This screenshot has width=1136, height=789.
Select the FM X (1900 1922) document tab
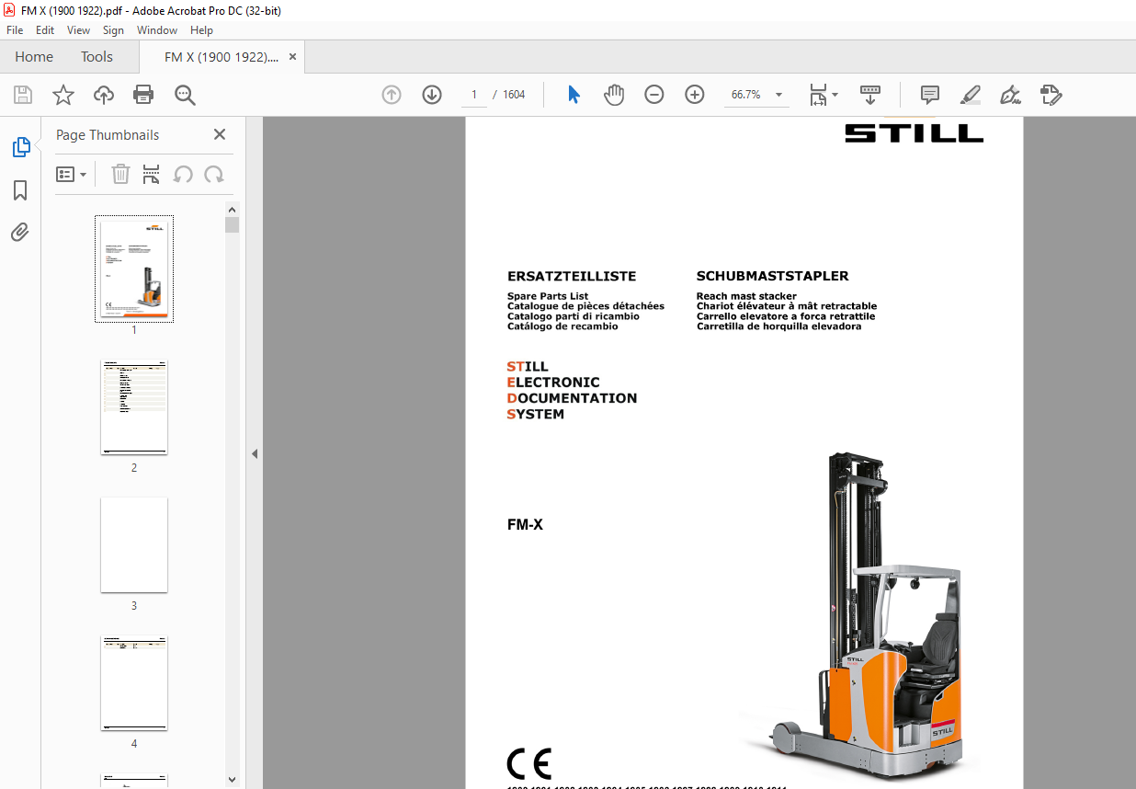[222, 57]
